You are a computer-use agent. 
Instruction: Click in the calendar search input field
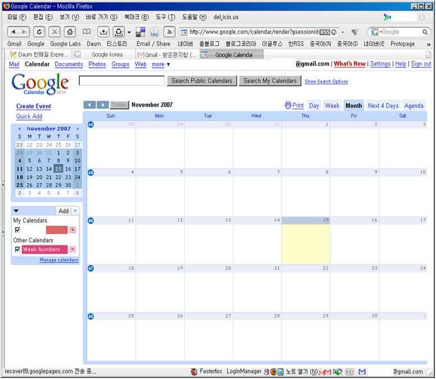coord(122,81)
